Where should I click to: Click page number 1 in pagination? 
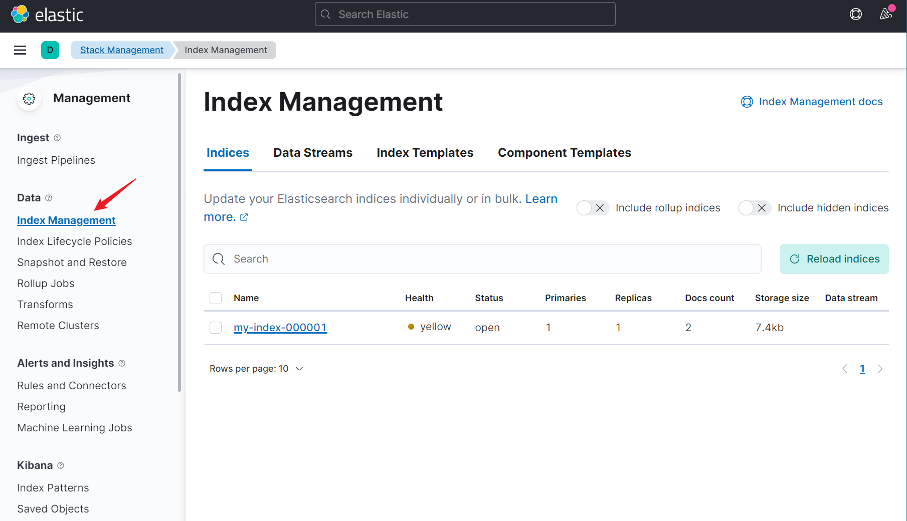(x=862, y=369)
